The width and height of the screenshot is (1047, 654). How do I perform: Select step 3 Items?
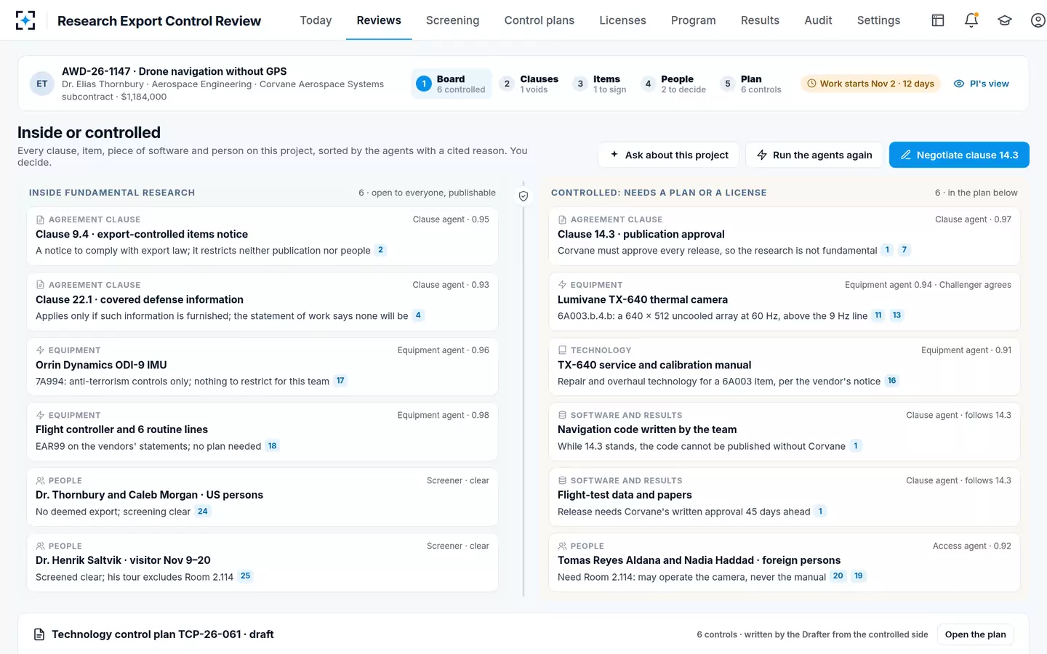tap(601, 84)
